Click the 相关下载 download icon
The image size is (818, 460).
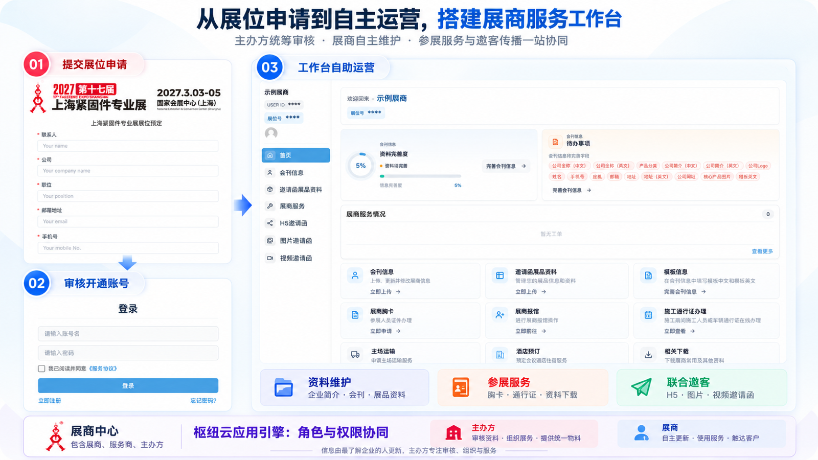coord(648,354)
